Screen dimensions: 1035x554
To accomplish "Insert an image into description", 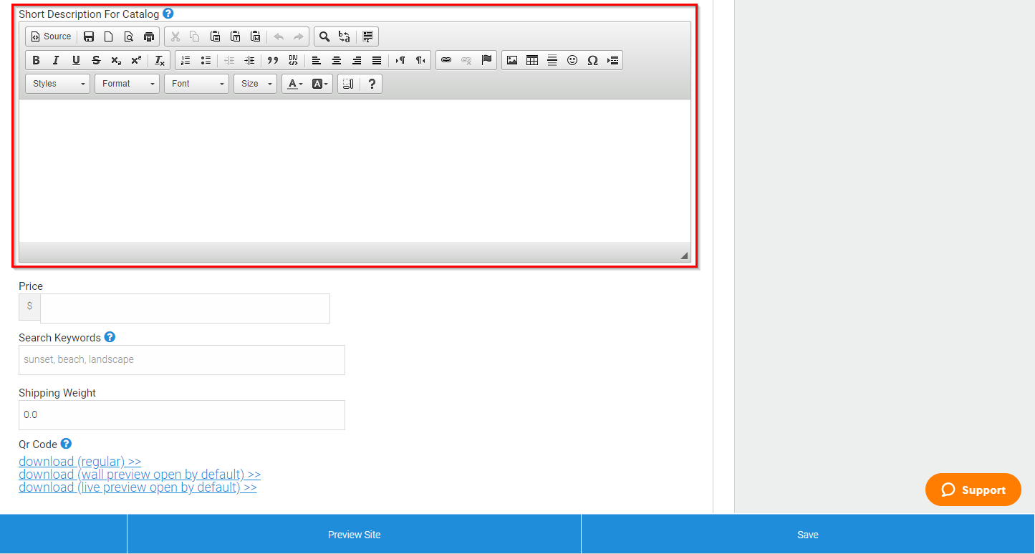I will point(511,60).
